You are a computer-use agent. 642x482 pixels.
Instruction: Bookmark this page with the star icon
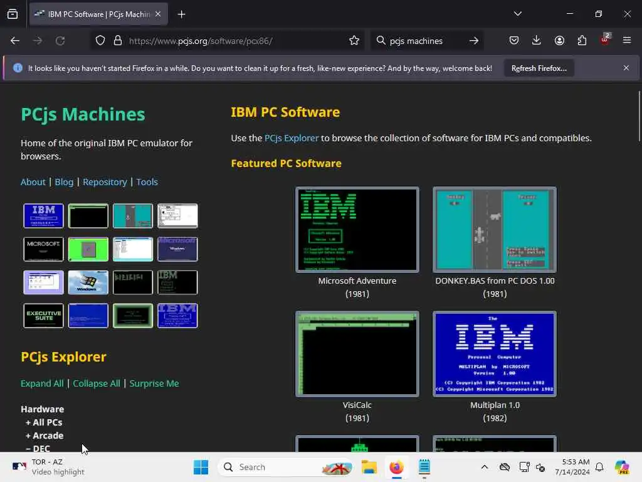[354, 41]
